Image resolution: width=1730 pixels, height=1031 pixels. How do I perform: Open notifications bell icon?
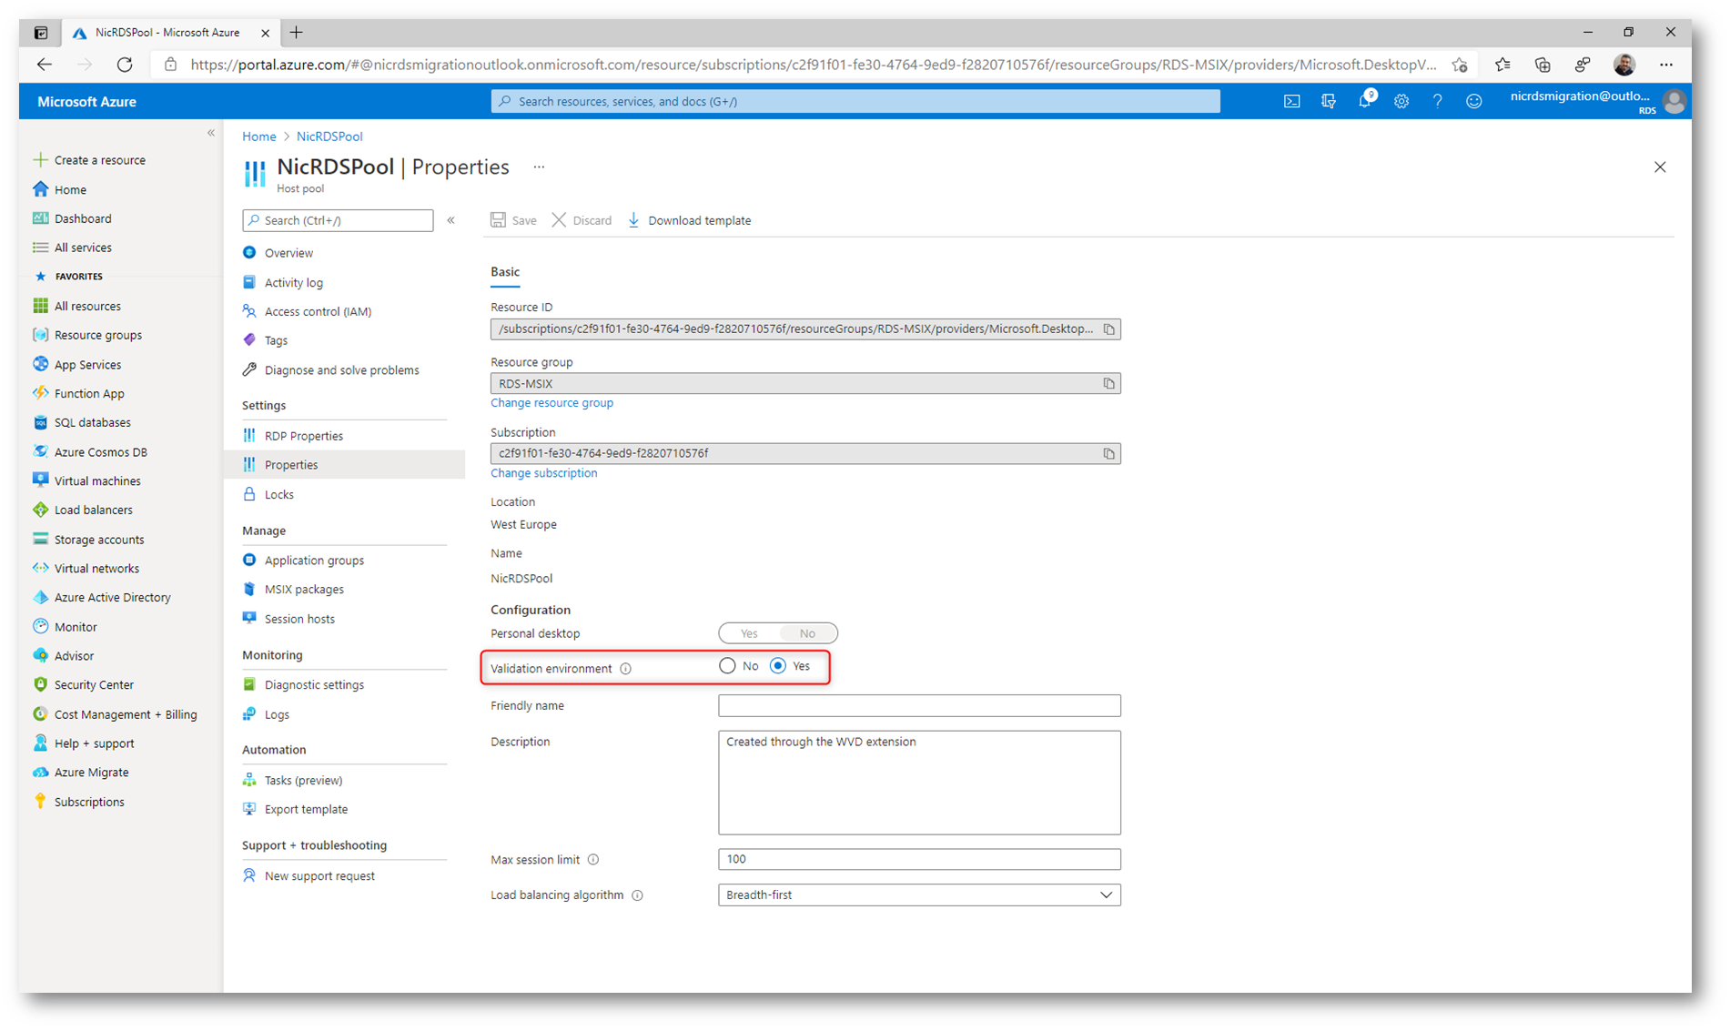click(1365, 100)
